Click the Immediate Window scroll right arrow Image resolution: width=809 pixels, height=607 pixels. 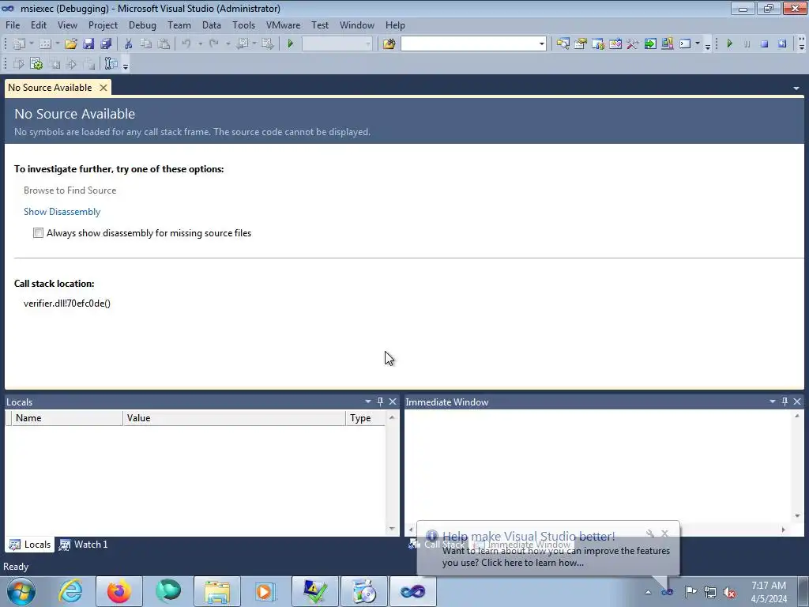(783, 530)
